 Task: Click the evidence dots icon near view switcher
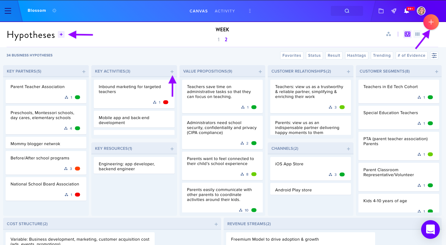(x=388, y=34)
